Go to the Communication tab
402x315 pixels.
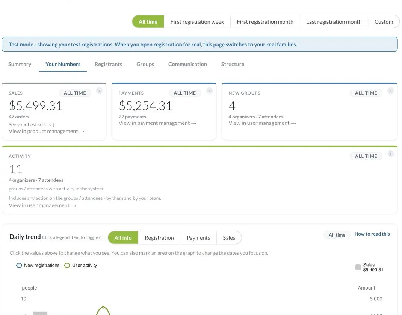[187, 64]
